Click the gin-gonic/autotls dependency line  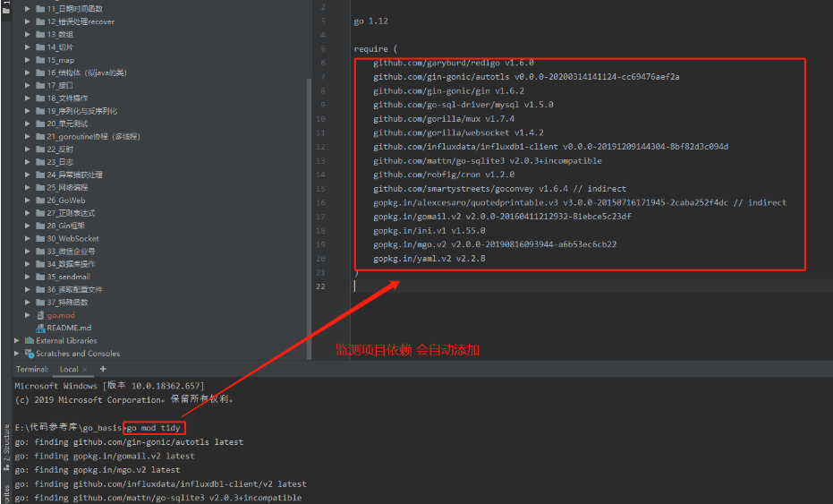[x=526, y=77]
